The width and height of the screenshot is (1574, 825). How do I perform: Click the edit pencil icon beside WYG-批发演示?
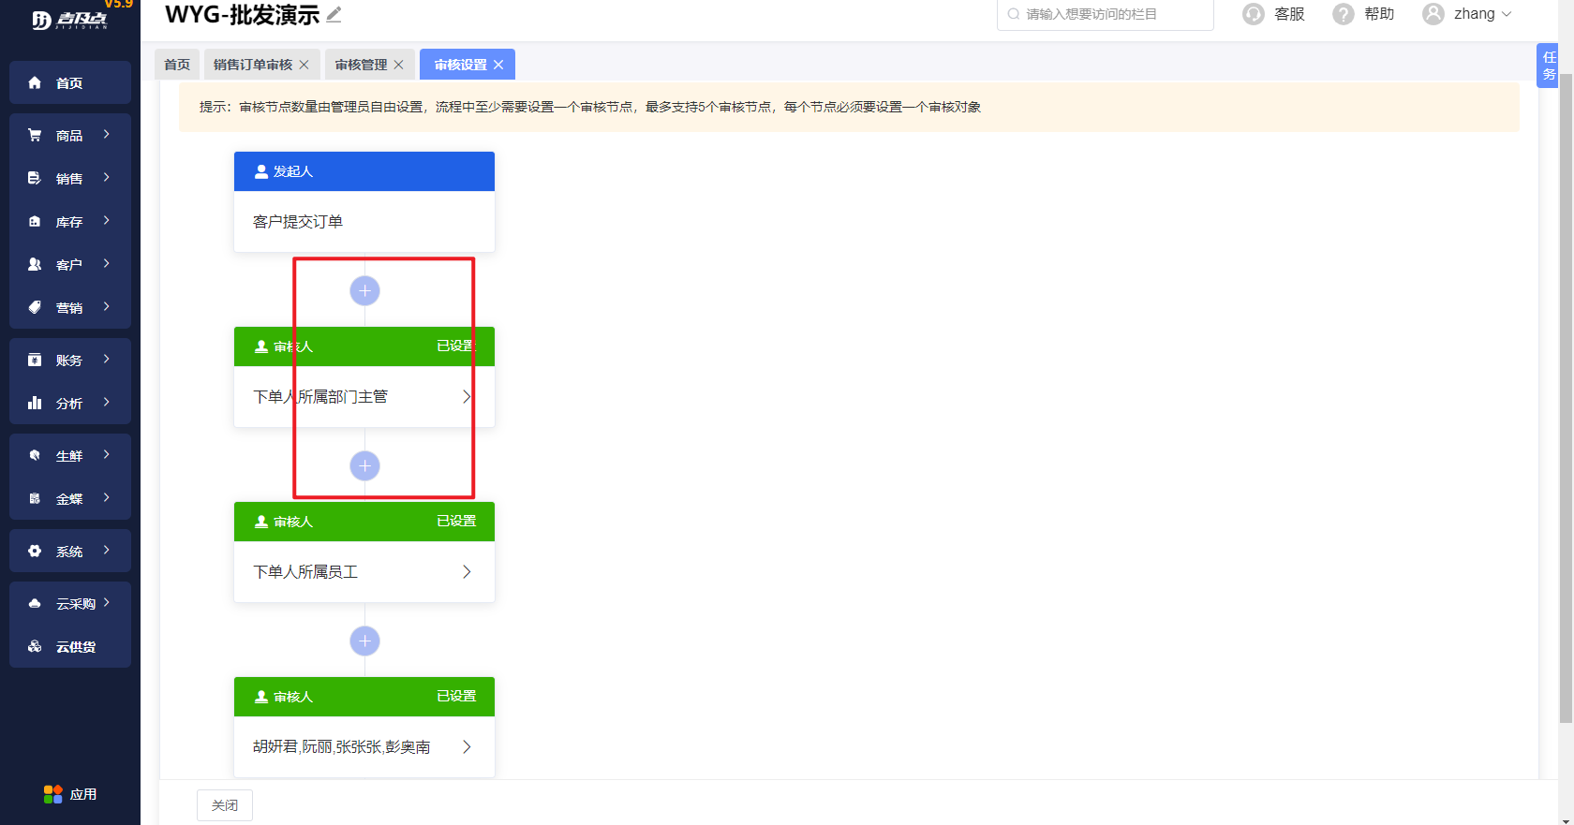334,14
